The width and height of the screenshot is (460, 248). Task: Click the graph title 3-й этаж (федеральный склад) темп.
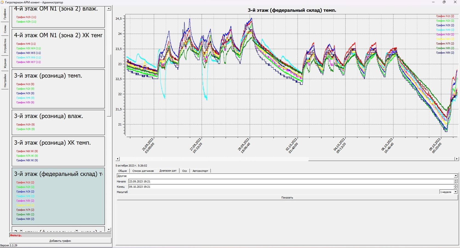pyautogui.click(x=292, y=10)
